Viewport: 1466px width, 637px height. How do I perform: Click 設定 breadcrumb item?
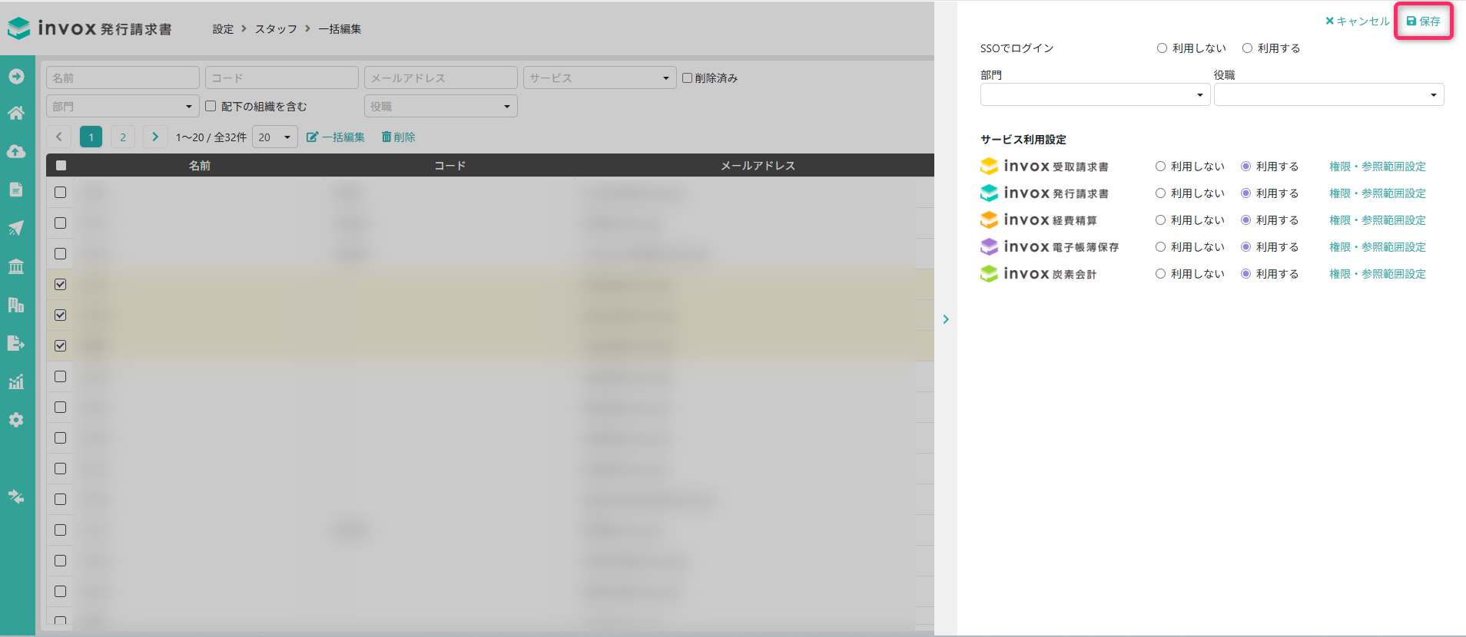223,29
